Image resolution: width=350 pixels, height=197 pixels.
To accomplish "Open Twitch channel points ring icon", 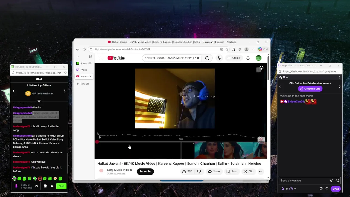I will pos(291,189).
